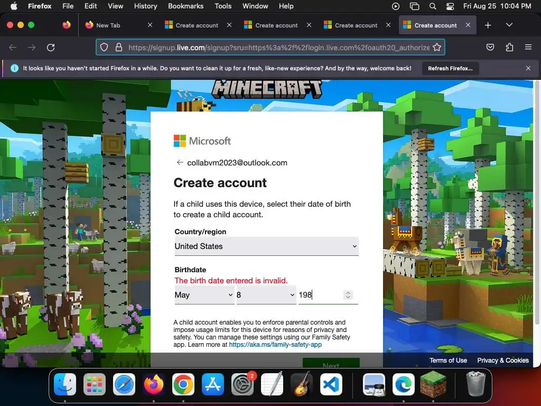
Task: Open the Help menu
Action: coord(286,6)
